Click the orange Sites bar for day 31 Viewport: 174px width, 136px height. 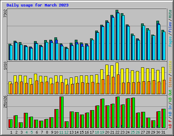click(164, 87)
